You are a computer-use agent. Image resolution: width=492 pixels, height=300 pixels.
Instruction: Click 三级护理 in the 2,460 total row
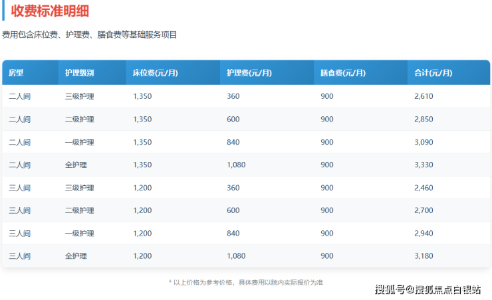[x=79, y=188]
